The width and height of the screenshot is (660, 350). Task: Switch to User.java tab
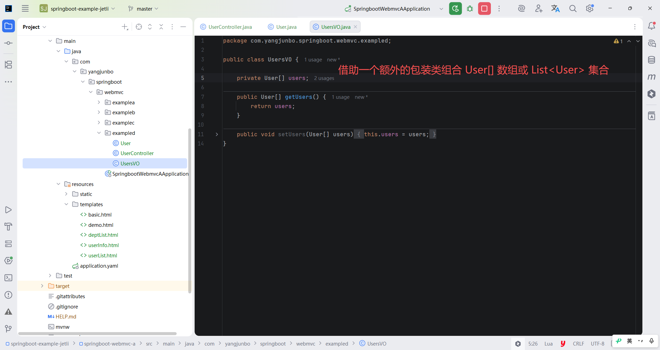click(x=282, y=27)
